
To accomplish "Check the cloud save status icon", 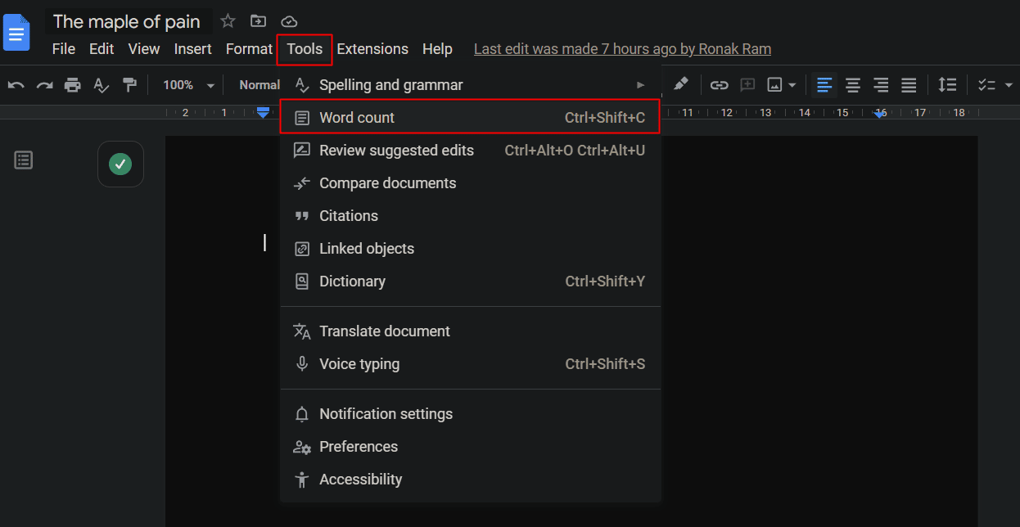I will 288,21.
